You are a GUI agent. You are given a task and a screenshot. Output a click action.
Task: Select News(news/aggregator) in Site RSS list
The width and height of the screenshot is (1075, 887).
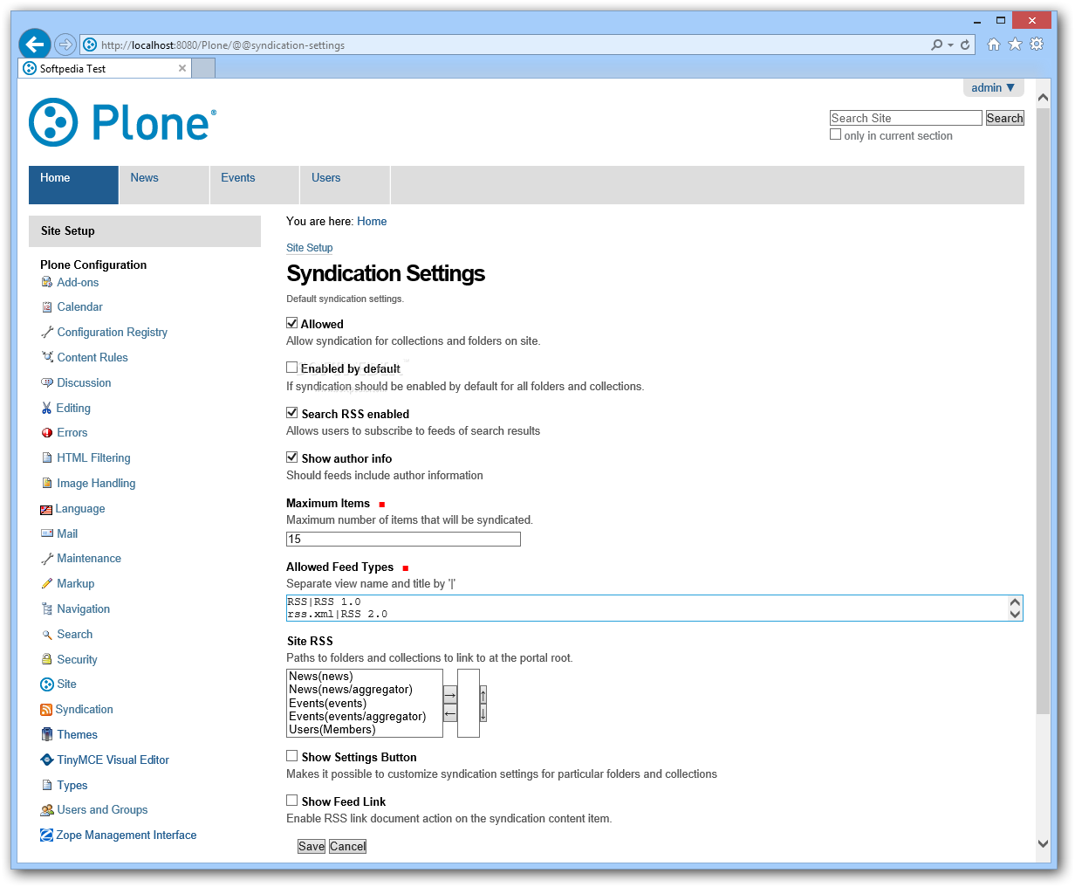(351, 690)
